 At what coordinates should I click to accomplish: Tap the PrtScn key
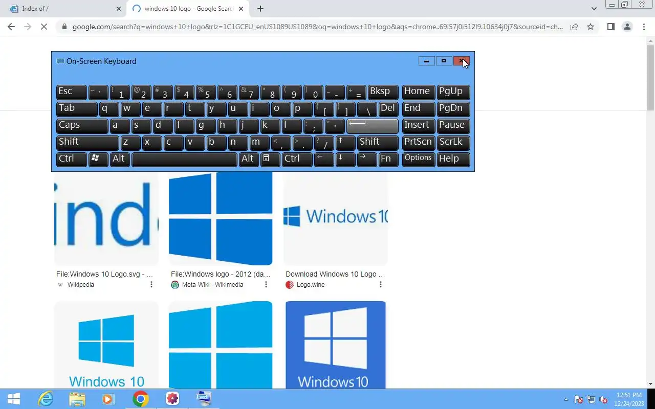tap(419, 142)
